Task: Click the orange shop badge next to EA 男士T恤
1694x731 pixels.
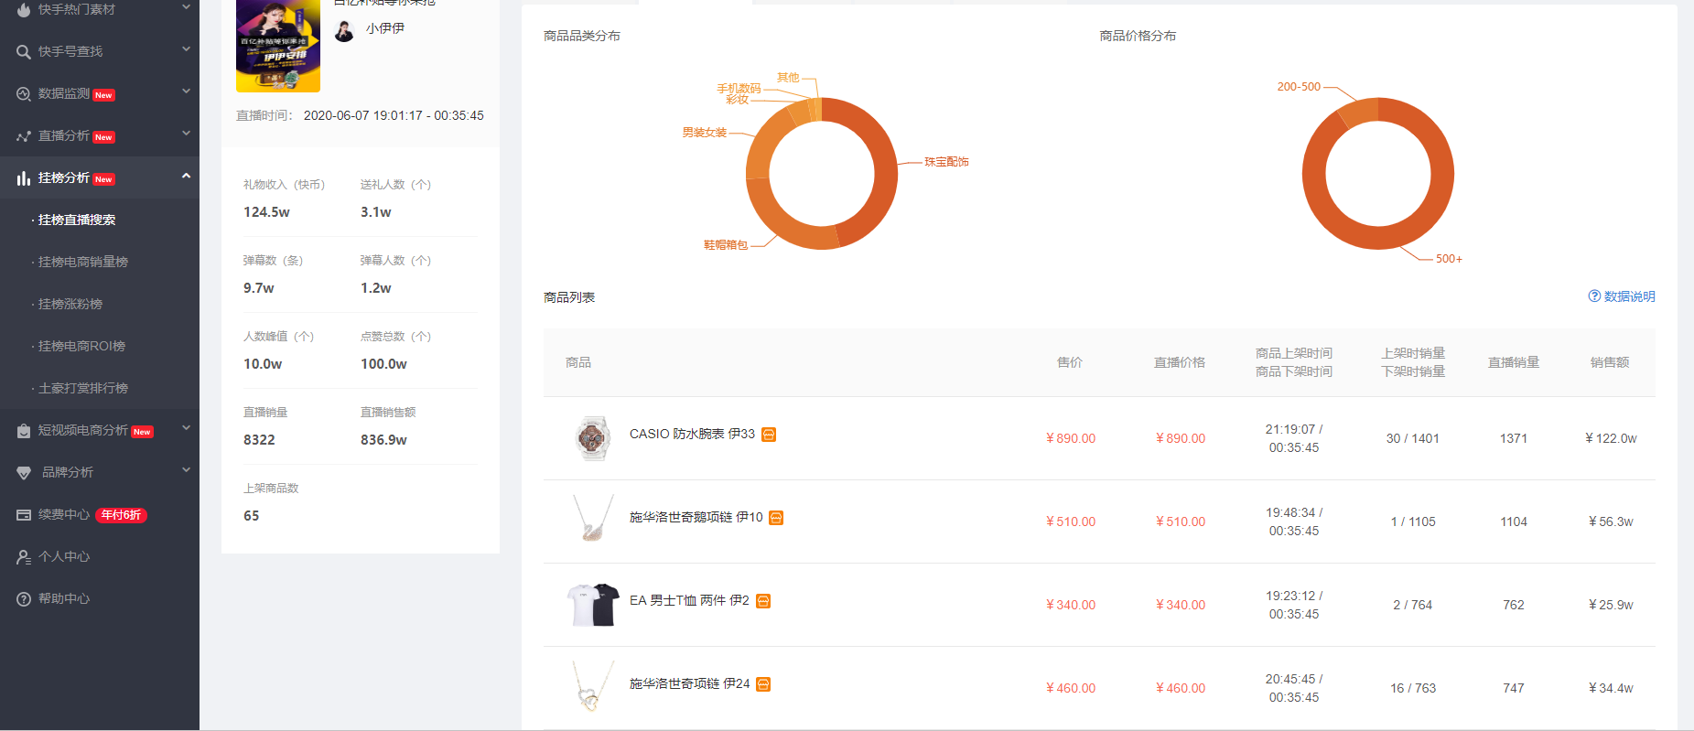Action: pos(763,601)
